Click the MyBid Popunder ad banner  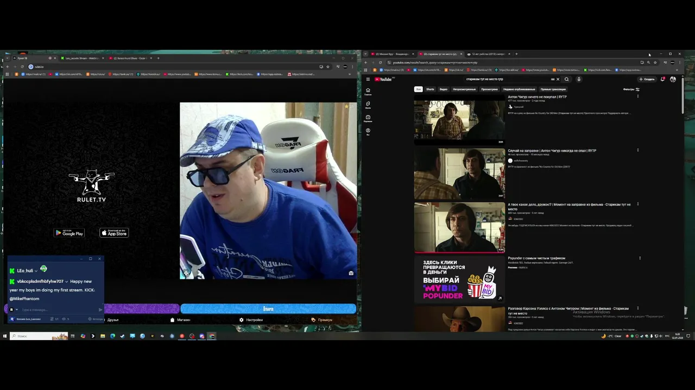(459, 279)
